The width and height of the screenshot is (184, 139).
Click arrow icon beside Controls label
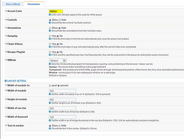click(x=6, y=19)
